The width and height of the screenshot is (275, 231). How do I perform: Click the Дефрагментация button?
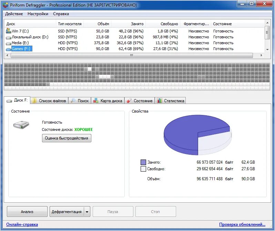[67, 212]
